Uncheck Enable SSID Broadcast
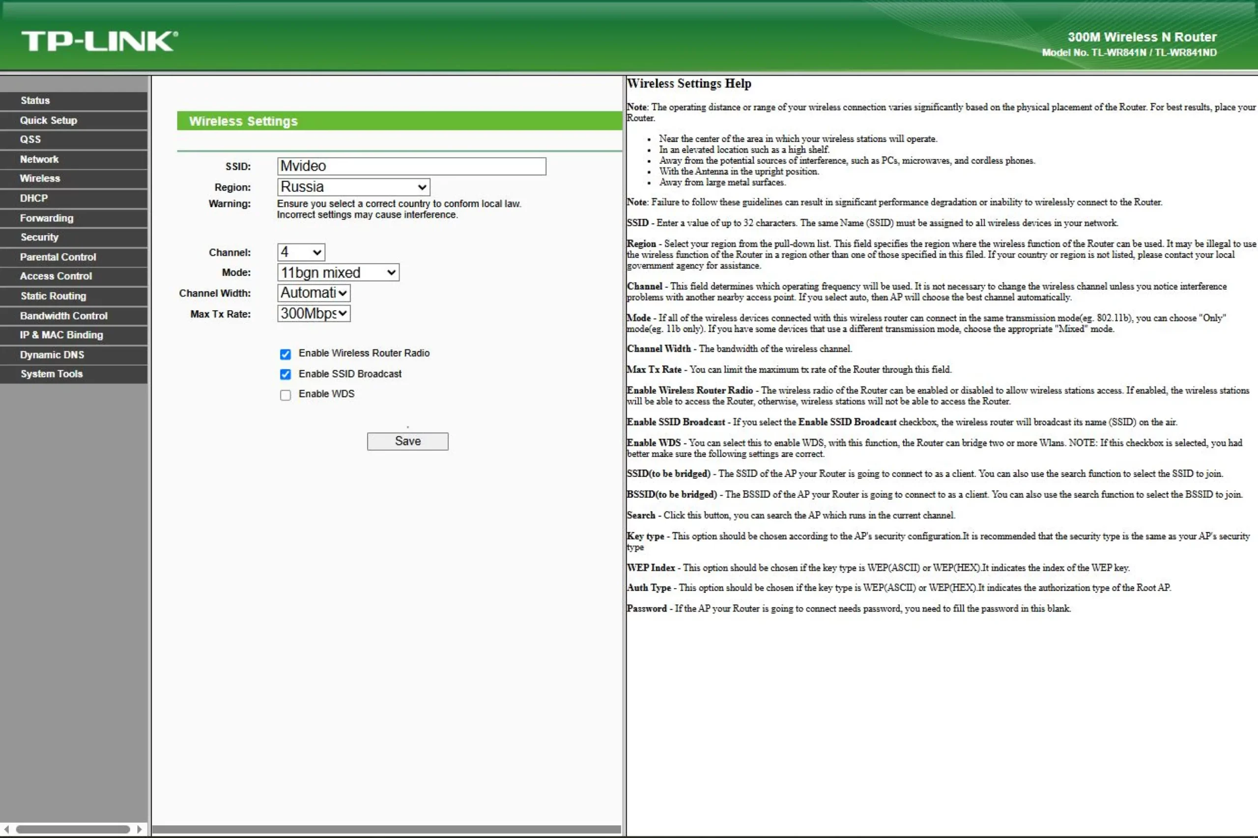Screen dimensions: 1258x838 pos(285,374)
